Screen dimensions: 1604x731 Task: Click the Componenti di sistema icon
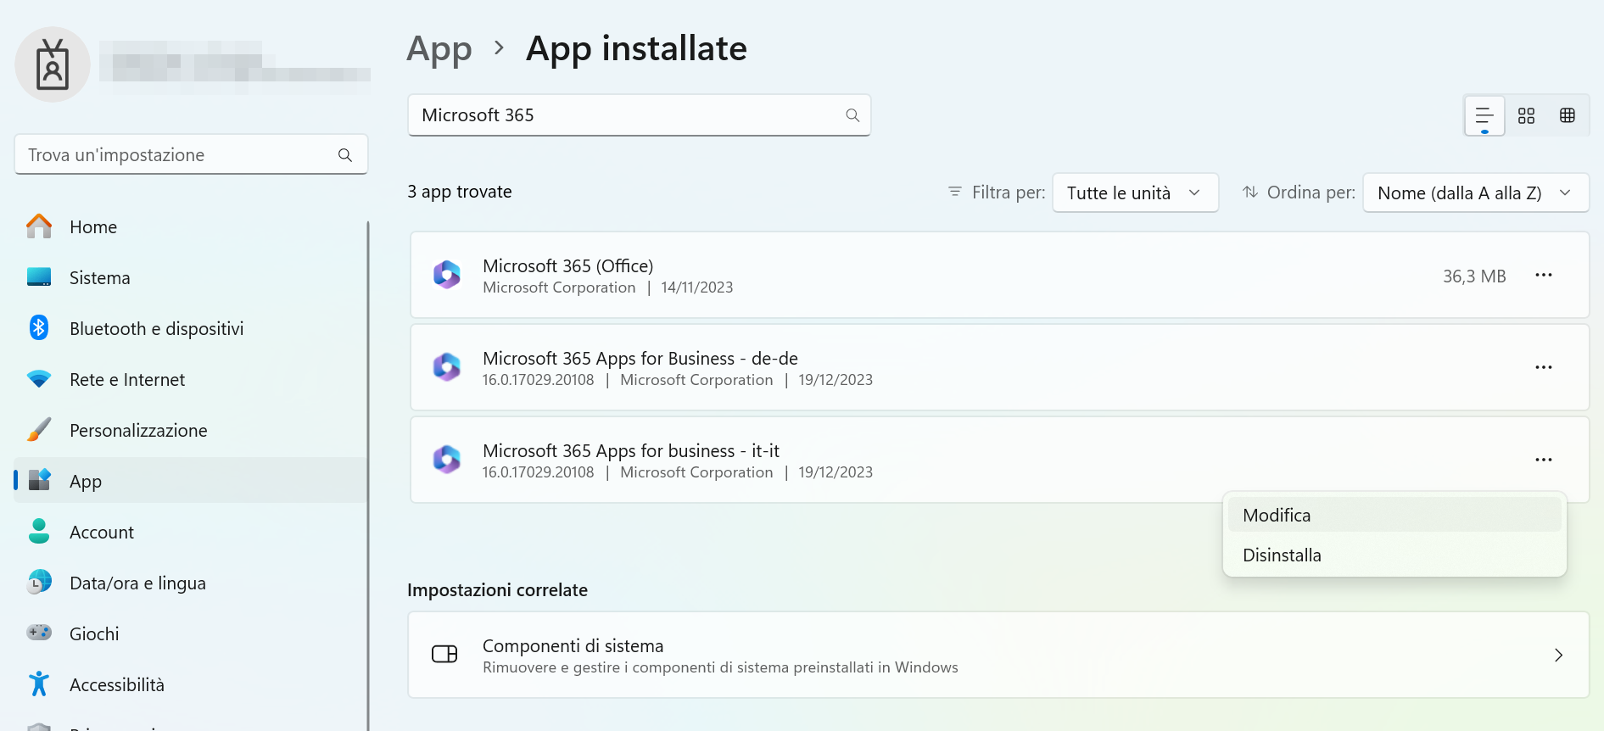pyautogui.click(x=444, y=654)
